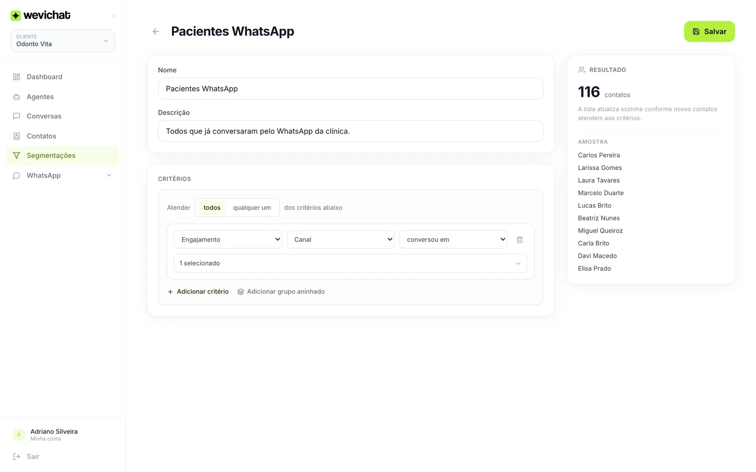Click the Sair logout icon
The image size is (756, 472).
(x=17, y=456)
